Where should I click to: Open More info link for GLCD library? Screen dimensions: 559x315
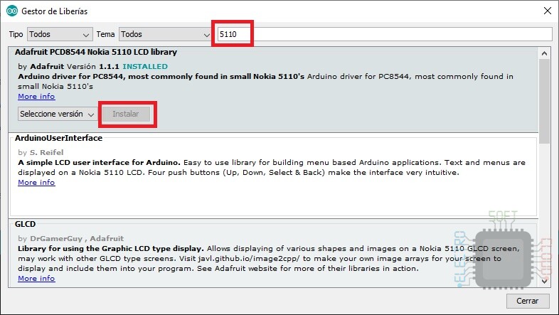pos(36,278)
